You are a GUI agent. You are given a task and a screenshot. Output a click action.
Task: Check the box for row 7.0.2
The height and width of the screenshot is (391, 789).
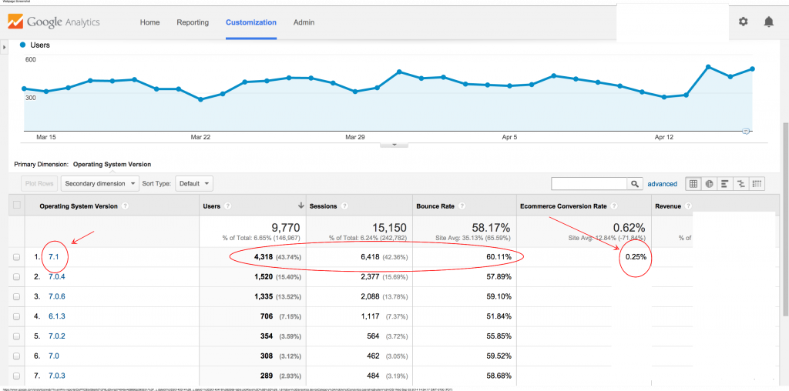17,336
